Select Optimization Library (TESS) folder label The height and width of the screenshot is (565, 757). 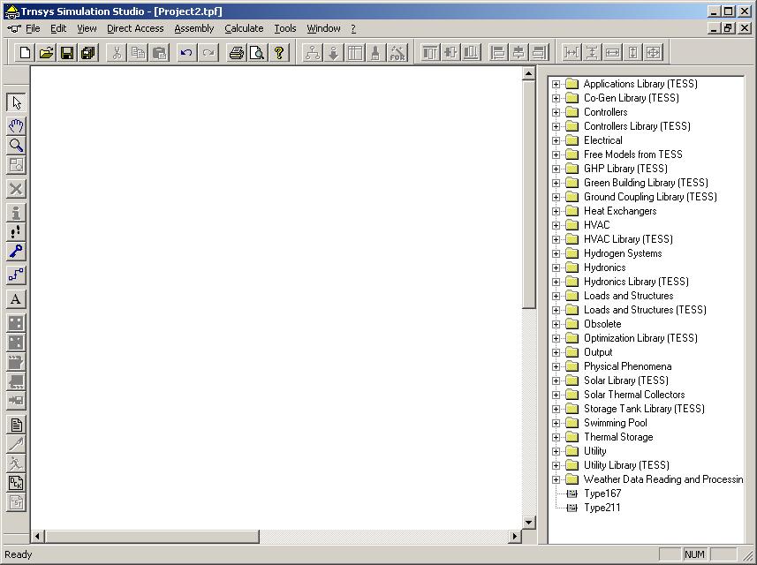click(x=640, y=338)
